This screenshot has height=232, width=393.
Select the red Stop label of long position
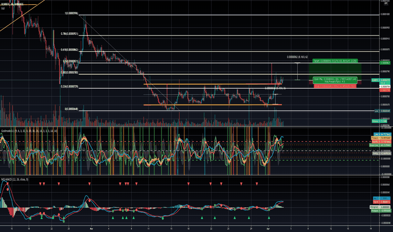(x=335, y=86)
